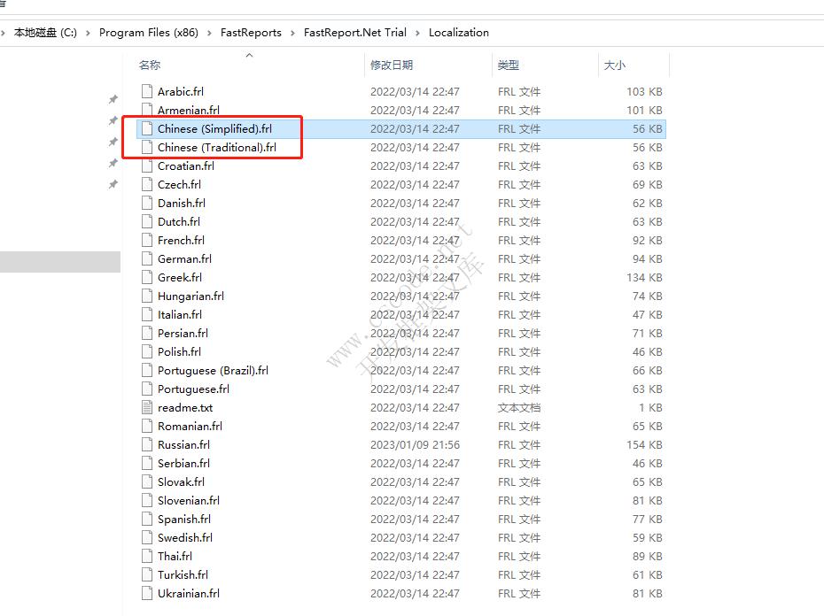Viewport: 824px width, 616px height.
Task: Click the Portuguese (Brazil).frl file icon
Action: point(146,370)
